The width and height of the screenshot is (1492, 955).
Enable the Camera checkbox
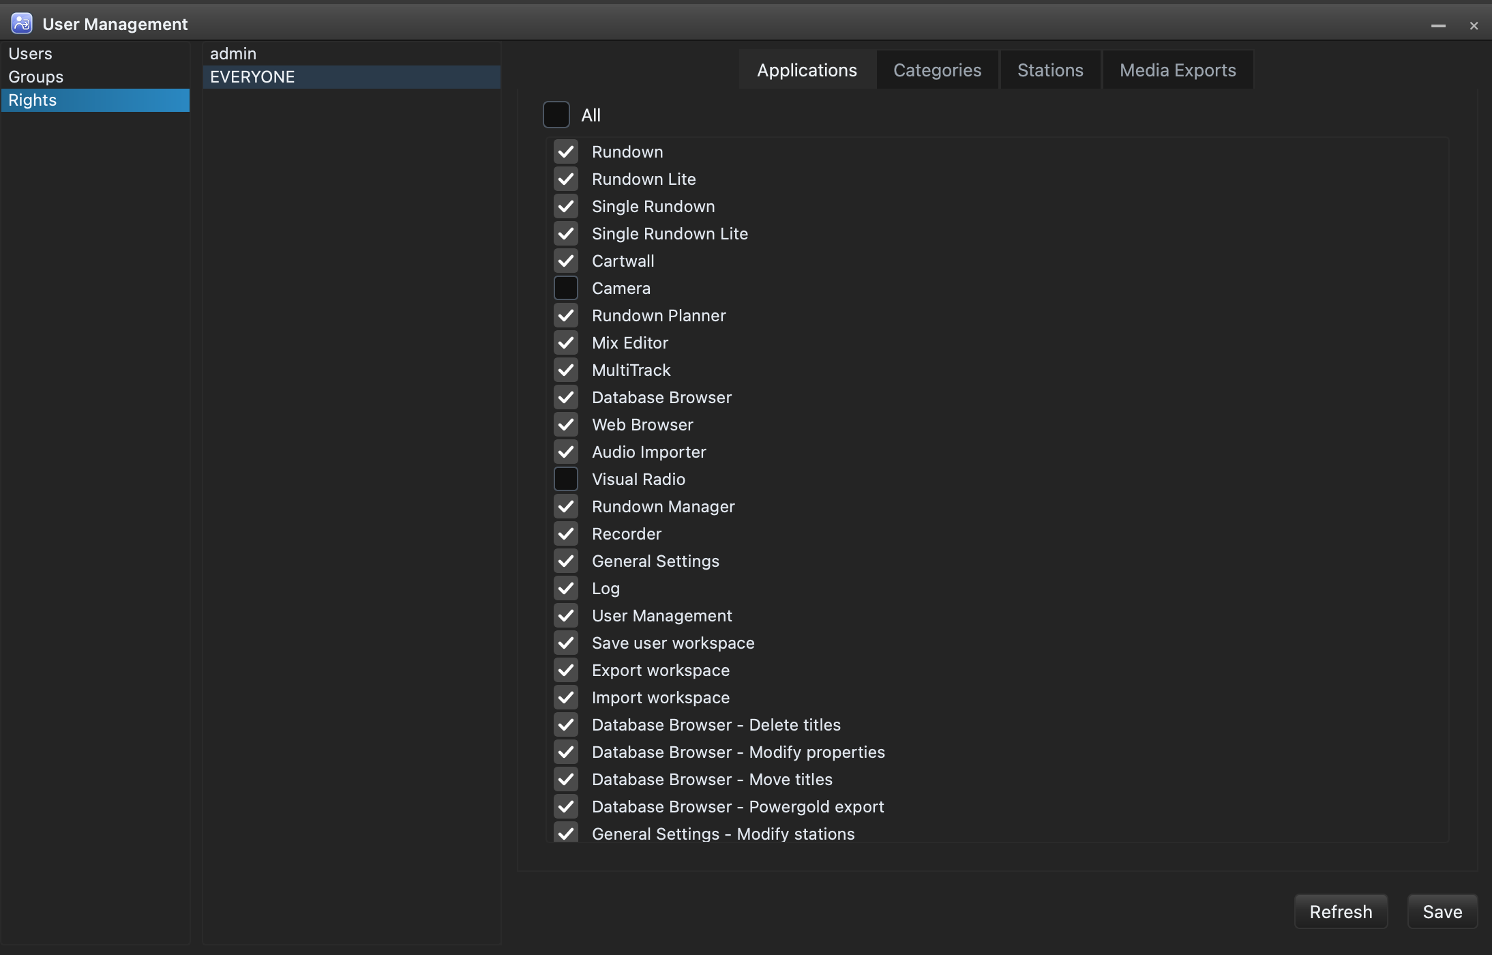(x=566, y=289)
